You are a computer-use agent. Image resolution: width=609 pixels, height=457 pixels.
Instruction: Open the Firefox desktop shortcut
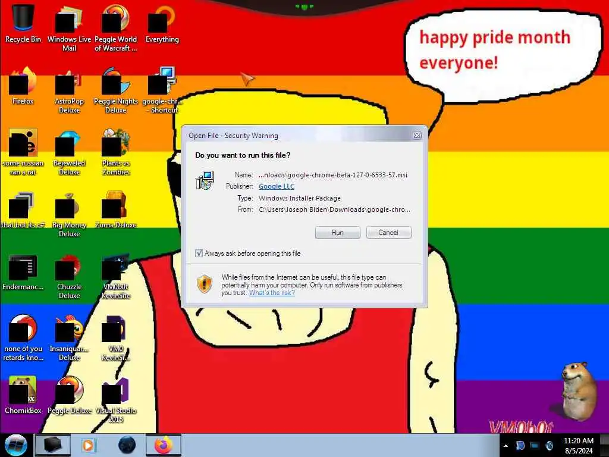23,86
